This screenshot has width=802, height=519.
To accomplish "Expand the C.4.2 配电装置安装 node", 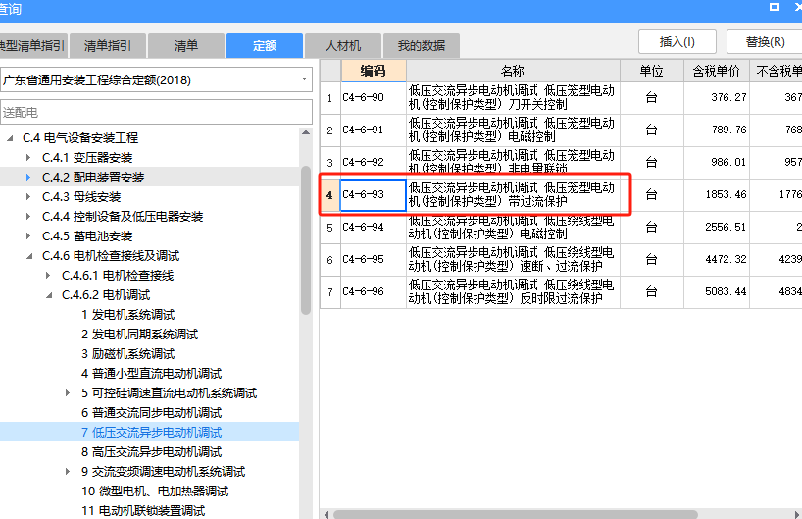I will point(28,178).
